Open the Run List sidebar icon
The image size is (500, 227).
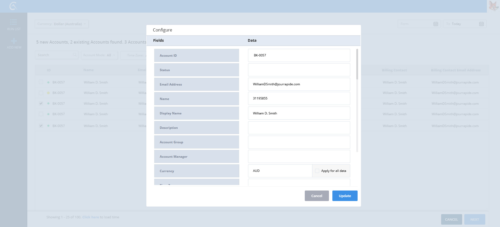click(x=14, y=22)
